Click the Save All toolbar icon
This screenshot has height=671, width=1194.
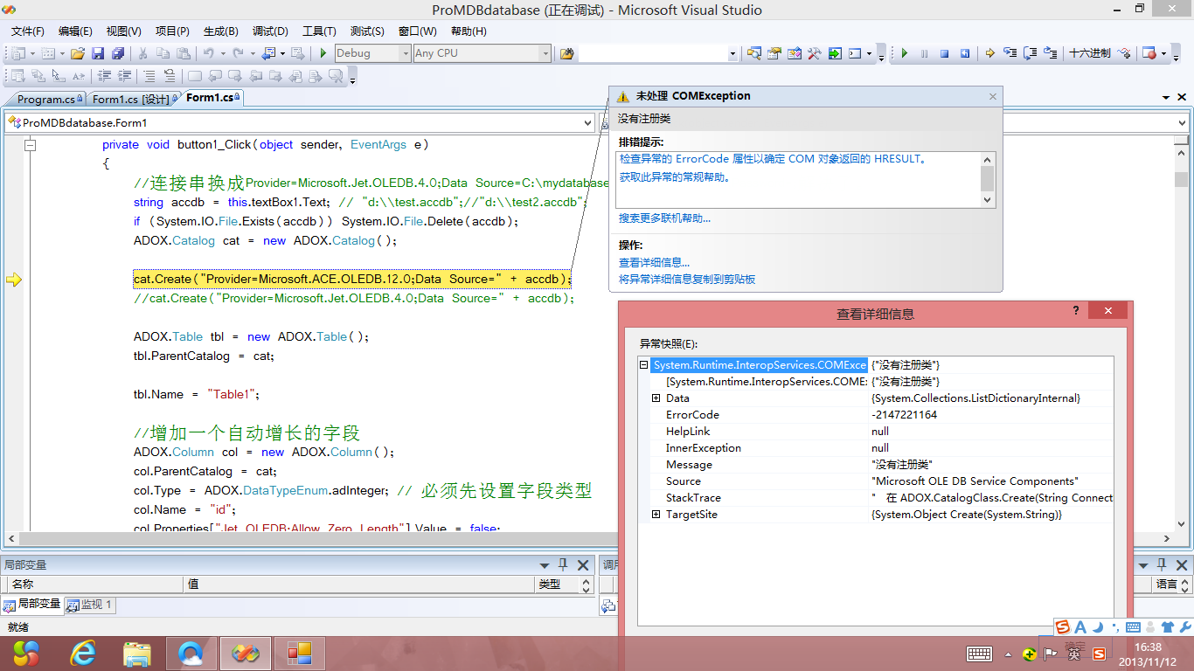pyautogui.click(x=118, y=53)
